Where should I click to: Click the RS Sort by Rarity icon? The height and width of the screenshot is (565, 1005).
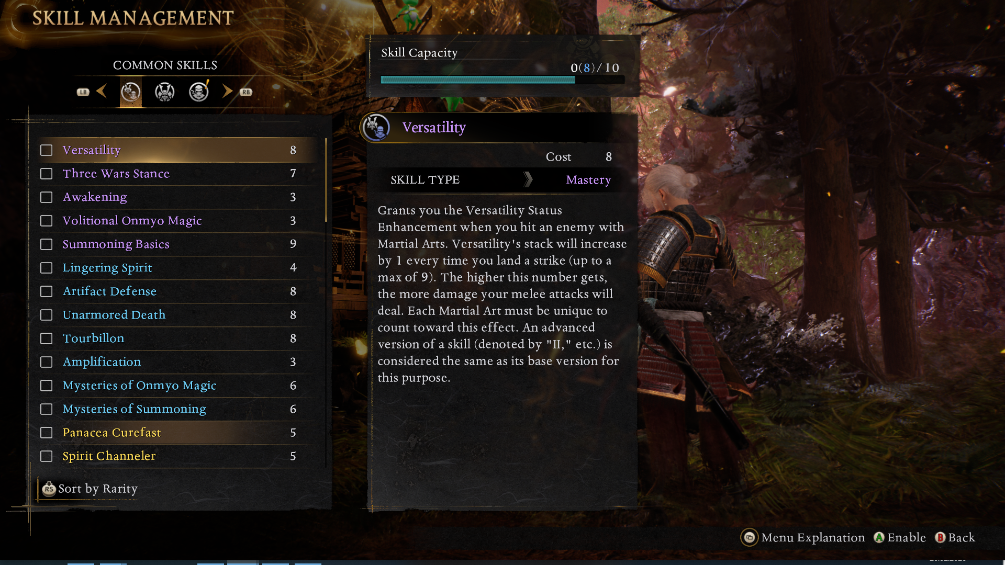coord(49,489)
